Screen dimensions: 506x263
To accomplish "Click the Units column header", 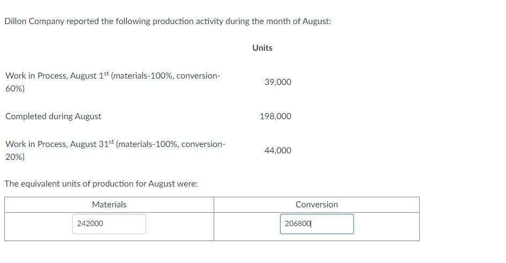I will point(262,48).
